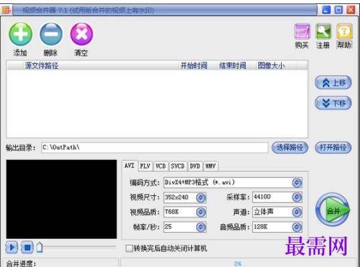
Task: Open the Purchase (购买) cart icon
Action: coord(302,31)
